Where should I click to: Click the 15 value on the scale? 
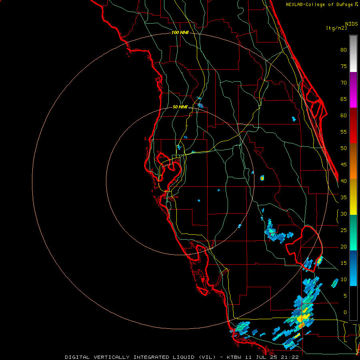[x=344, y=263]
